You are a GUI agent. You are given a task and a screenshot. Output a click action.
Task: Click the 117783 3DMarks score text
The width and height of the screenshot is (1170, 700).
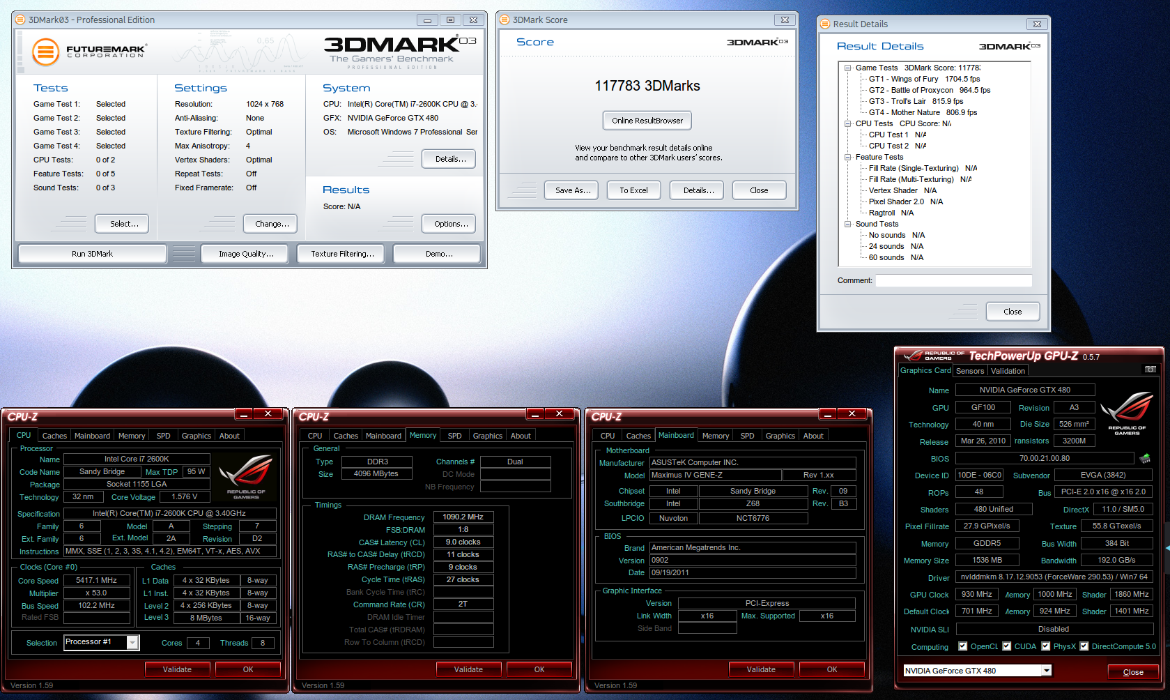coord(647,86)
